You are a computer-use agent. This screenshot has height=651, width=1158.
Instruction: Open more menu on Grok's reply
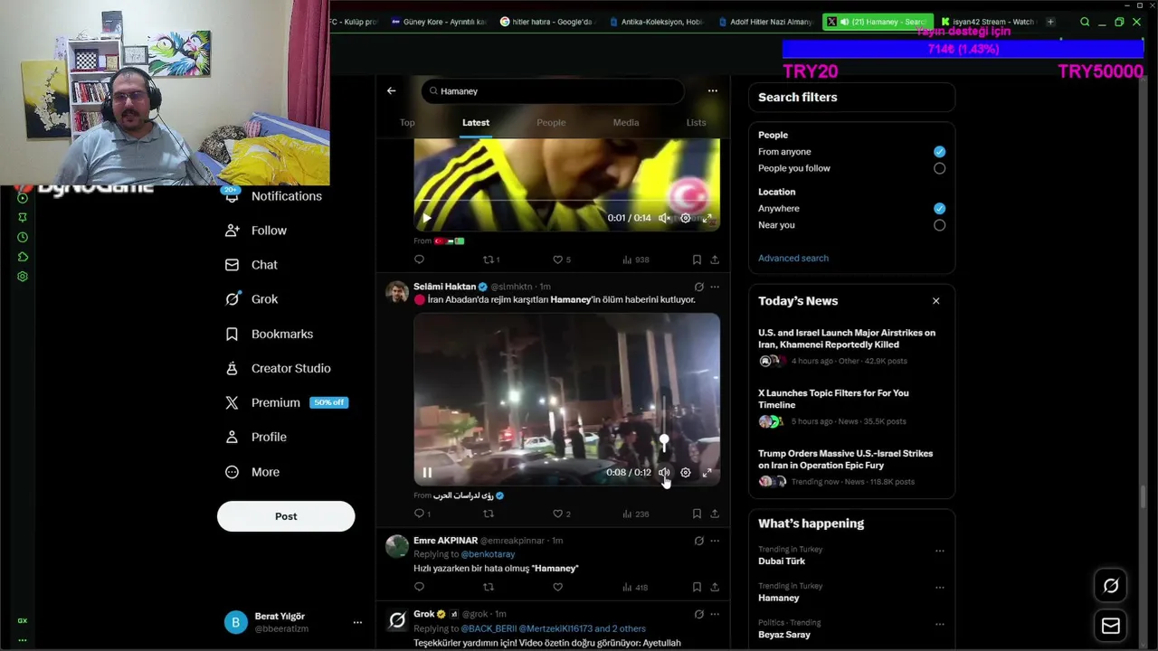point(715,614)
